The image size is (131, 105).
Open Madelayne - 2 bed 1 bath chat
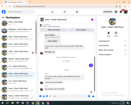[18, 30]
